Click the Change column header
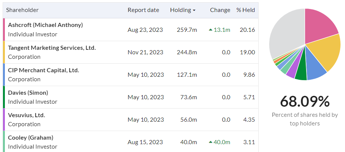The height and width of the screenshot is (152, 345). (220, 10)
